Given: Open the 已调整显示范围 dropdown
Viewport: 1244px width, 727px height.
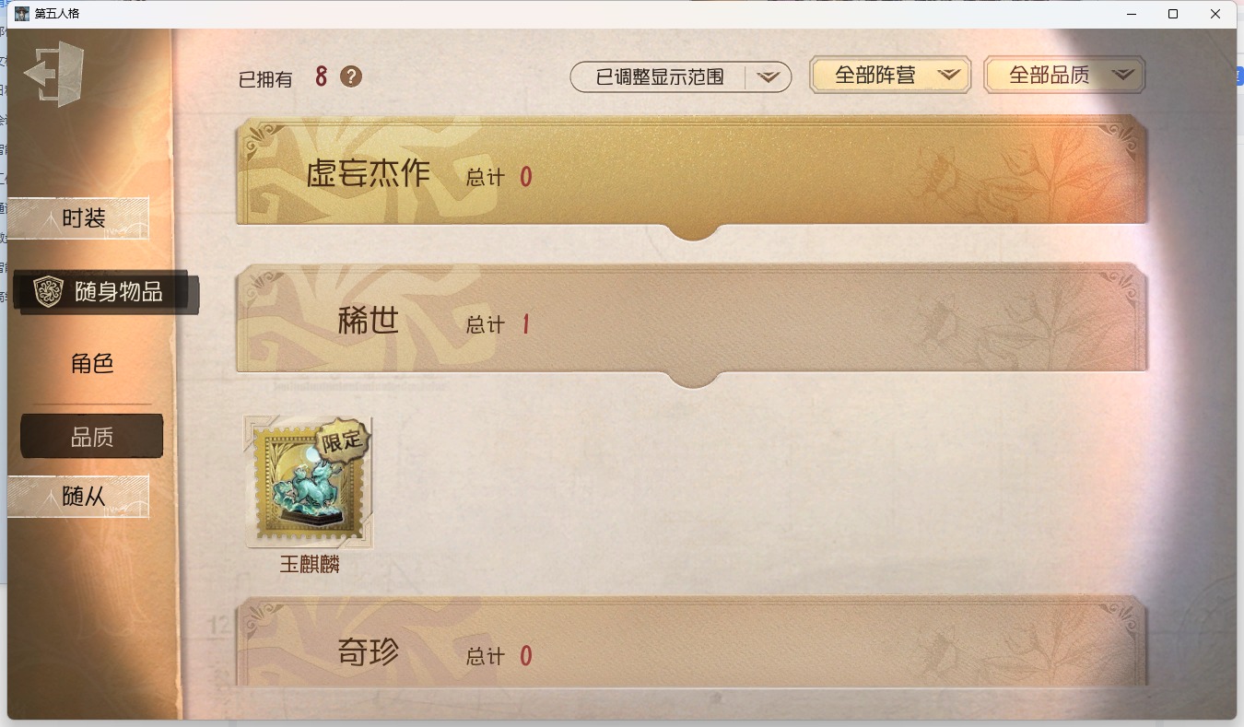Looking at the screenshot, I should tap(681, 77).
